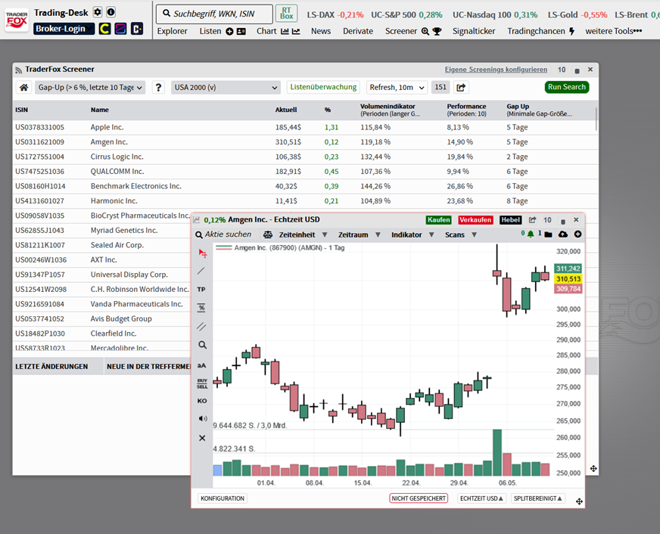
Task: Expand the Indikator dropdown in chart
Action: pos(412,234)
